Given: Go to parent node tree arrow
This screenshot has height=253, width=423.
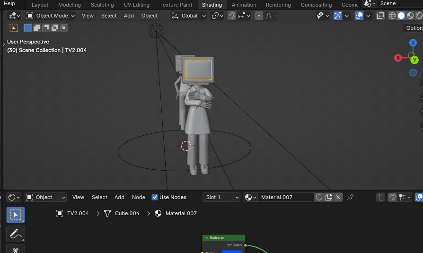Looking at the screenshot, I should coord(380,197).
